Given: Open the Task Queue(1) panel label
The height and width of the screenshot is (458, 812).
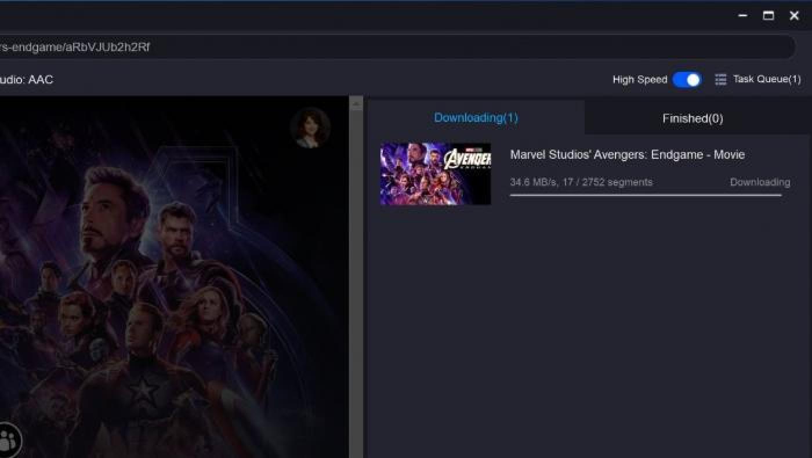Looking at the screenshot, I should click(x=766, y=79).
